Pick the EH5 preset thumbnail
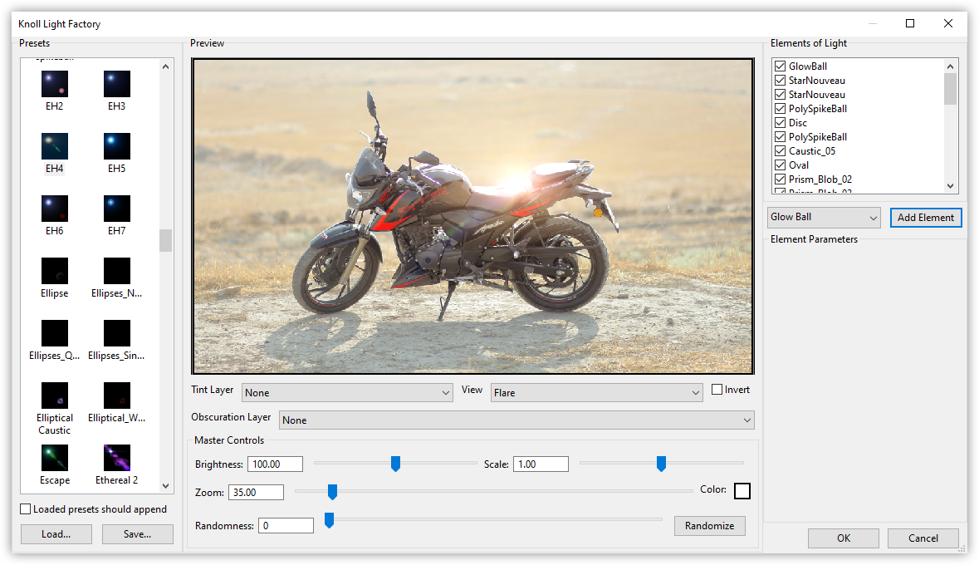The width and height of the screenshot is (979, 565). point(117,146)
